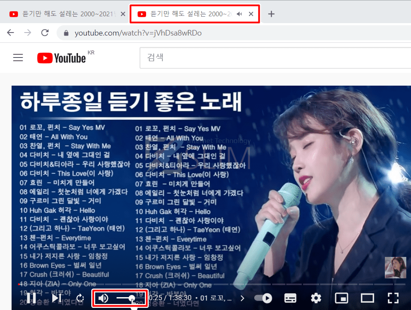The height and width of the screenshot is (310, 411).
Task: Close the first YouTube tab
Action: (x=123, y=14)
